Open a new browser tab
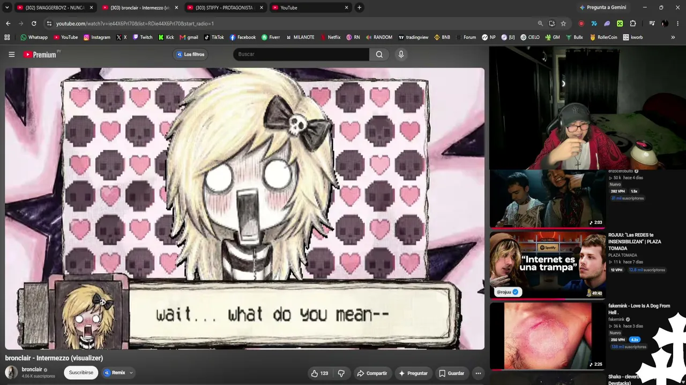Screen dimensions: 686x385 359,7
